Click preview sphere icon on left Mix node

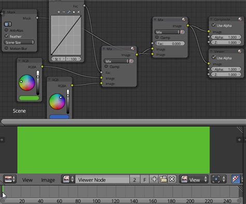point(132,48)
